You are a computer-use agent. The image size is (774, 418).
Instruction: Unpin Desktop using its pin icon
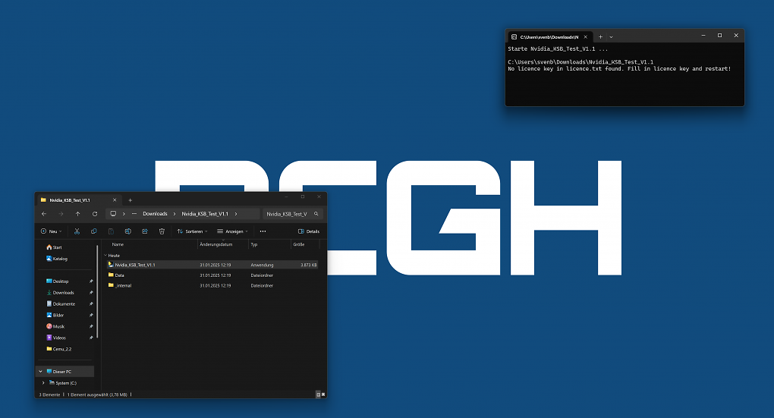point(91,281)
